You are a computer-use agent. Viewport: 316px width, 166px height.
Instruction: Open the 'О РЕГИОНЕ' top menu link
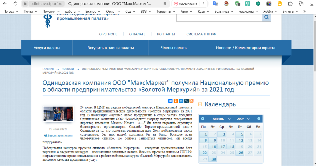[x=108, y=34]
